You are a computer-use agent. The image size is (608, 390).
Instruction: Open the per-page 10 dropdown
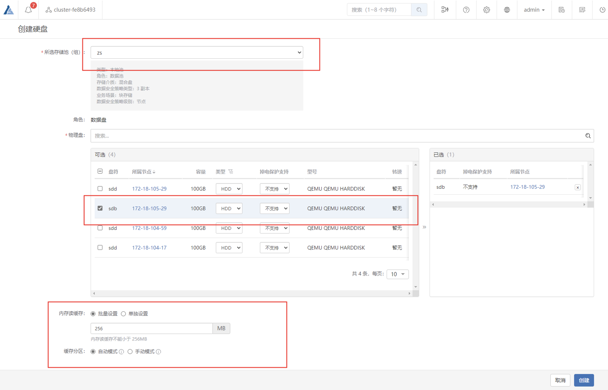[397, 274]
